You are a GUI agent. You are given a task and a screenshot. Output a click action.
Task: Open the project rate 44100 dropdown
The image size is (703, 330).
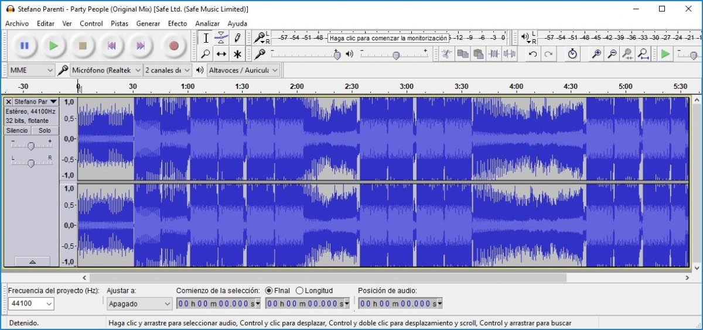point(31,304)
